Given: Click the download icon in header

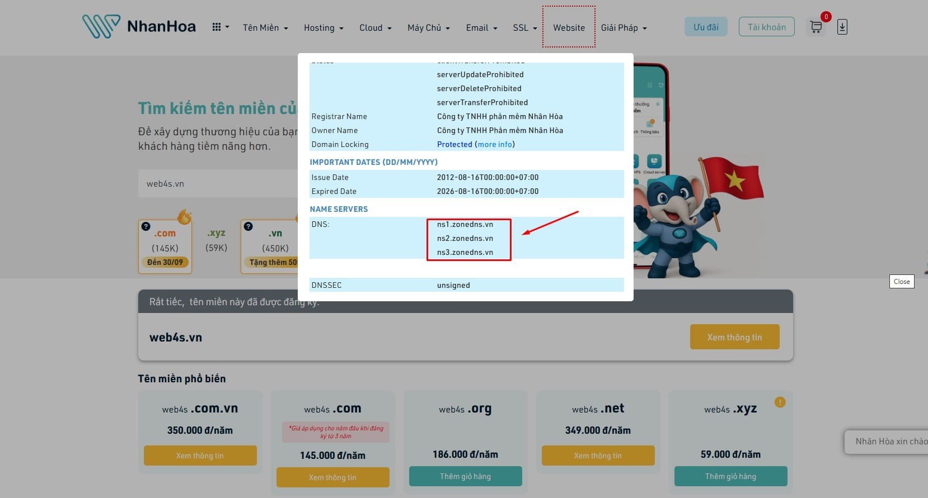Looking at the screenshot, I should pos(842,27).
